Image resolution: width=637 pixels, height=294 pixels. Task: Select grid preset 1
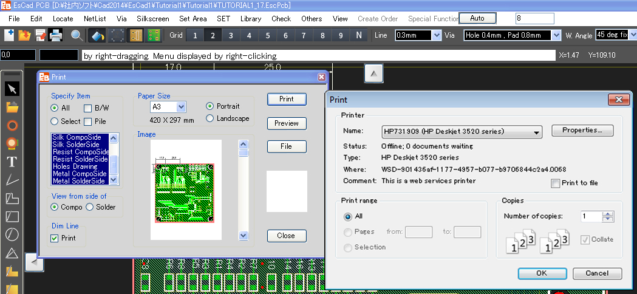coord(195,35)
